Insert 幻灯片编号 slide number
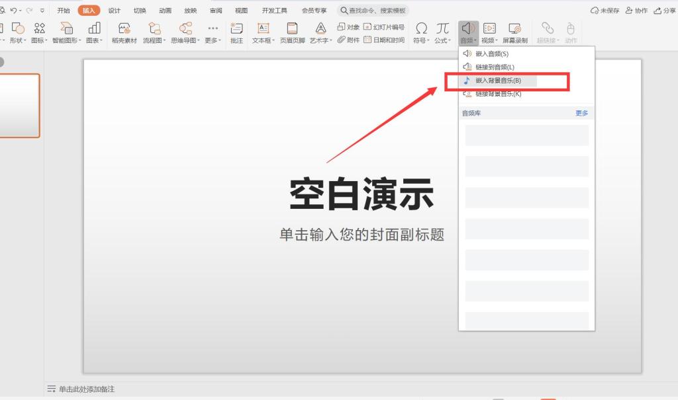678x400 pixels. point(384,27)
